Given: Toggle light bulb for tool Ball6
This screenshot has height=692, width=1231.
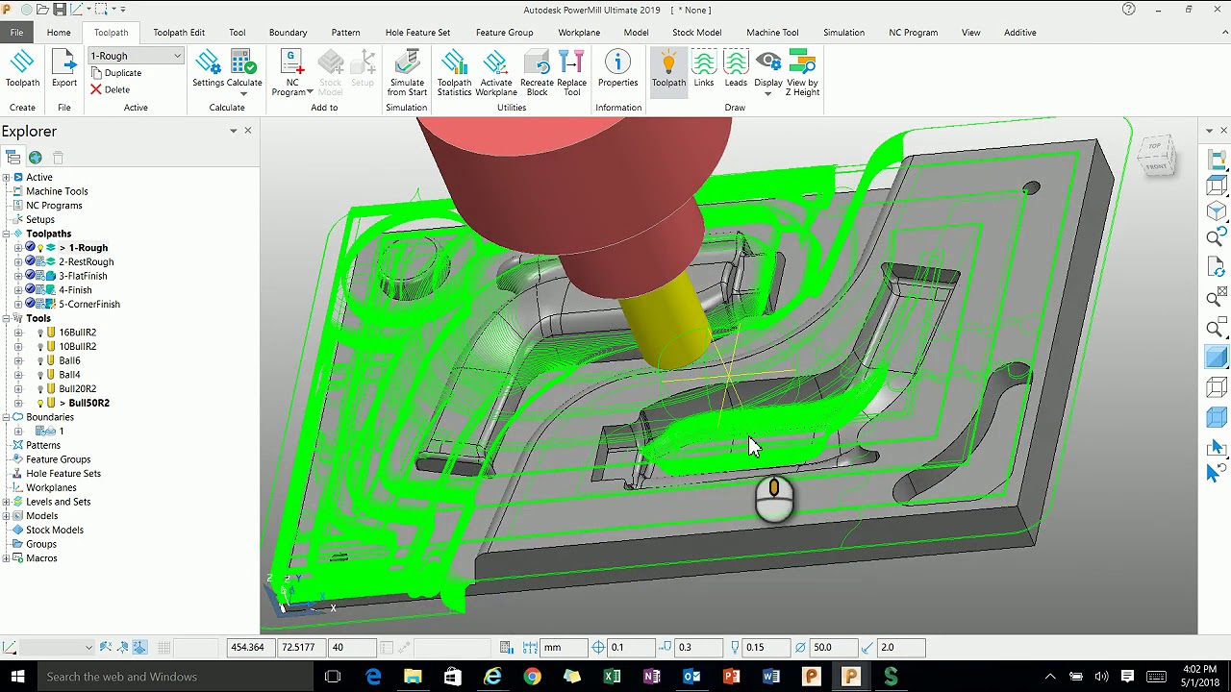Looking at the screenshot, I should 40,360.
